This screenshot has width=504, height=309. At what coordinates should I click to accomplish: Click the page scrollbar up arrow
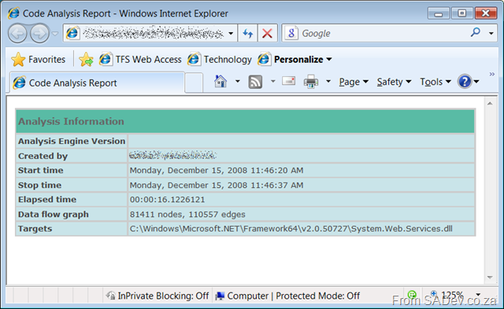490,103
